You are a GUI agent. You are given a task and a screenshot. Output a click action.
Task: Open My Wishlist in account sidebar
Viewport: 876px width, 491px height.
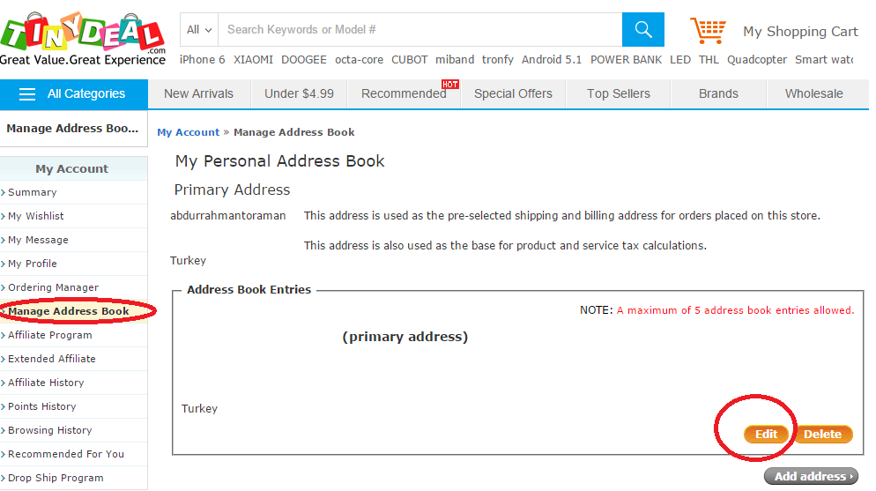pos(36,216)
